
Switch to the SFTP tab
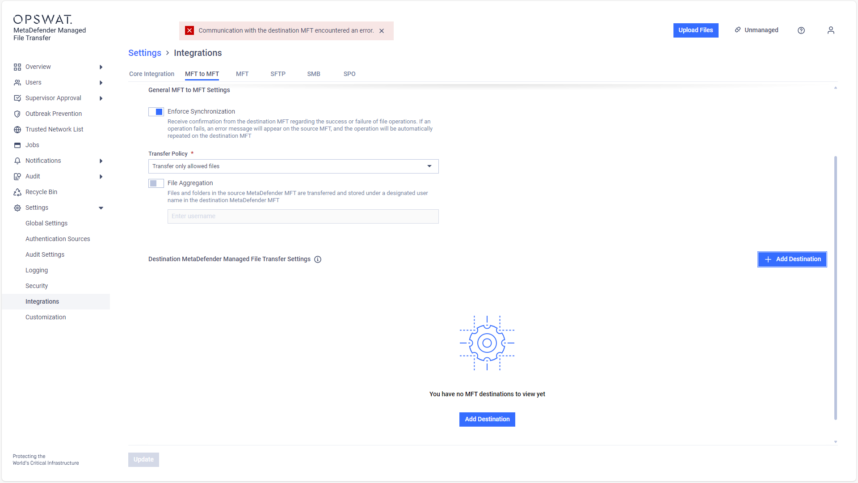[x=278, y=74]
